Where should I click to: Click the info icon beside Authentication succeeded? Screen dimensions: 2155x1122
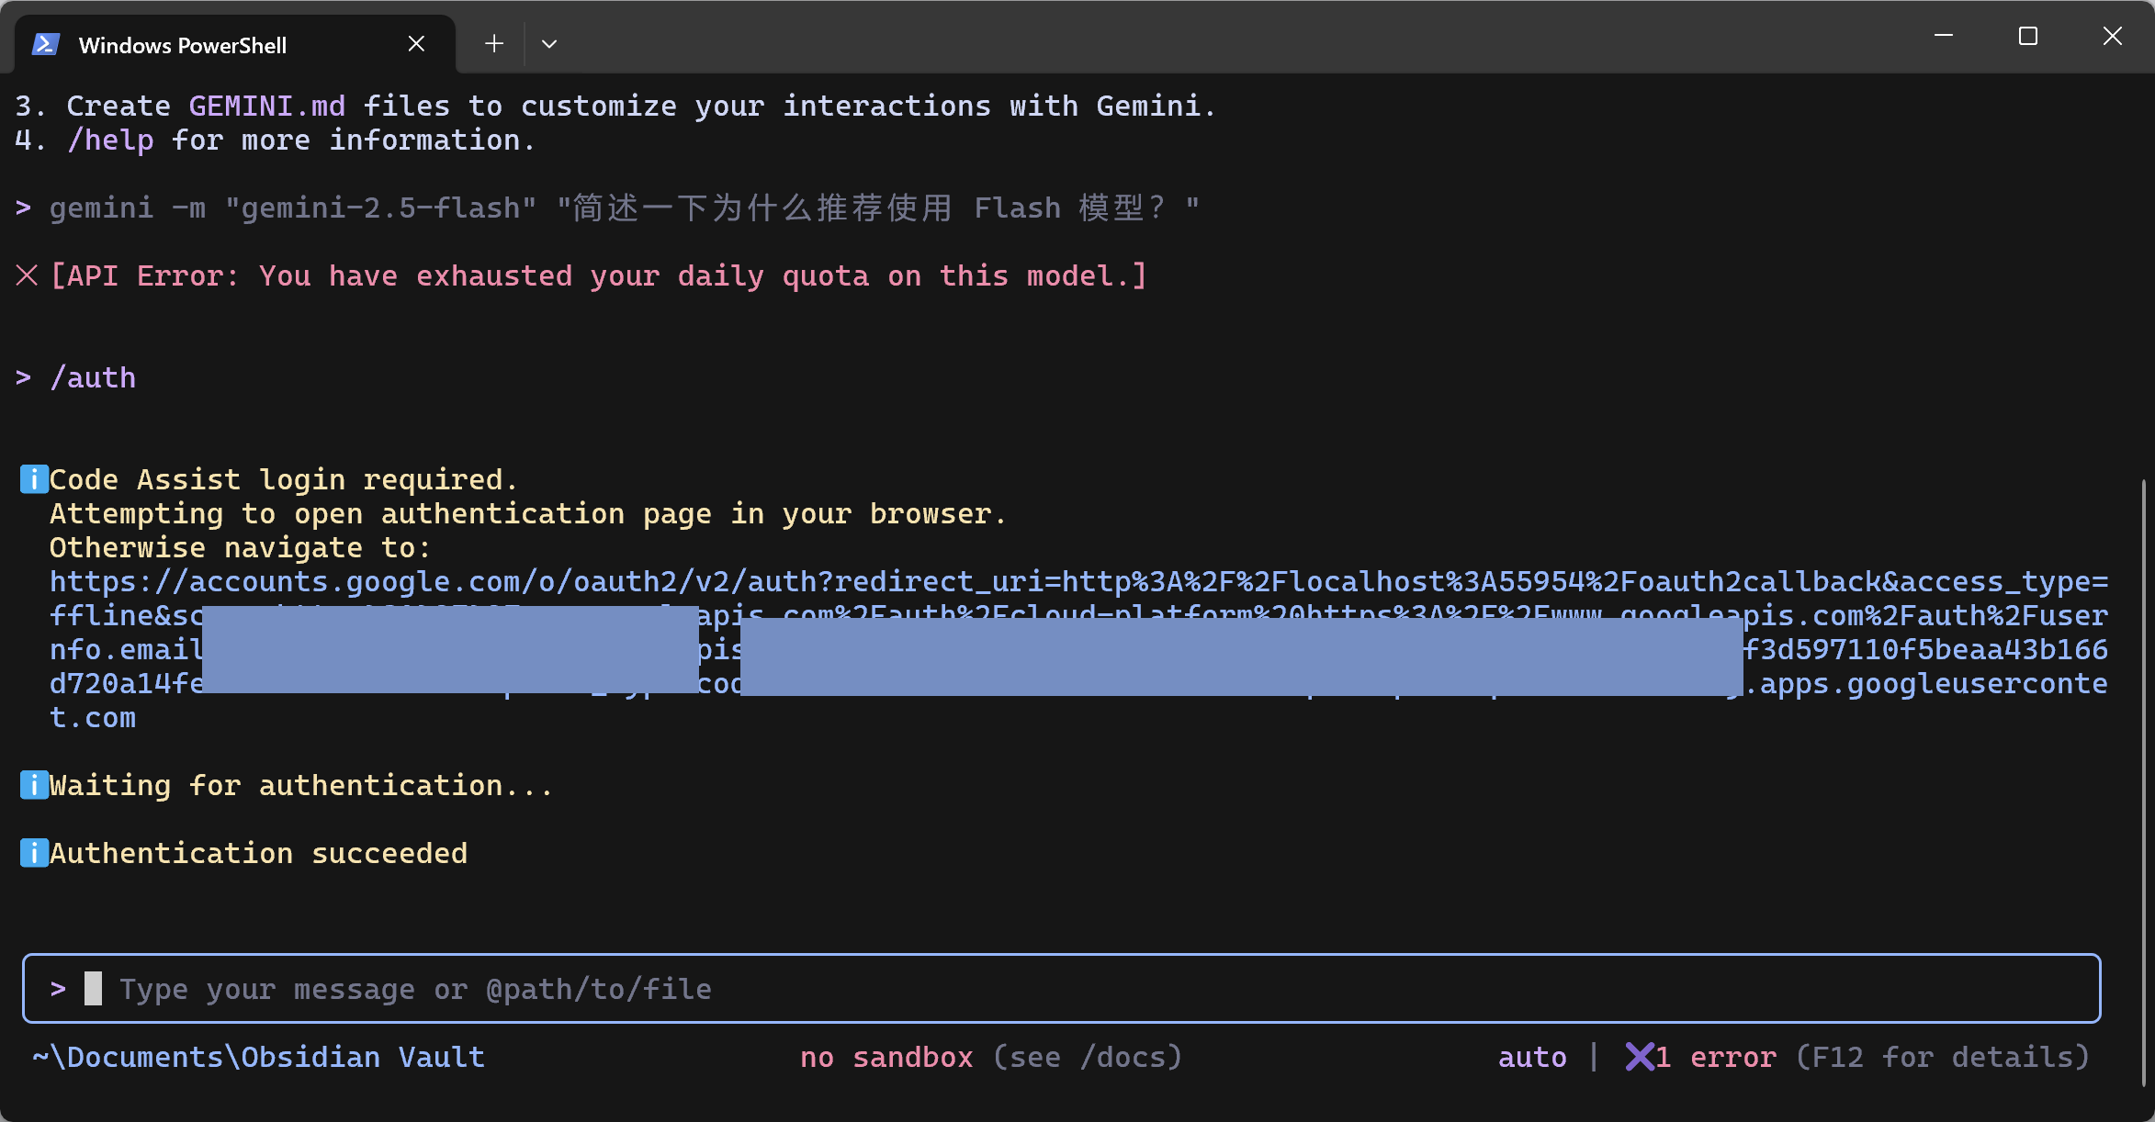tap(34, 853)
